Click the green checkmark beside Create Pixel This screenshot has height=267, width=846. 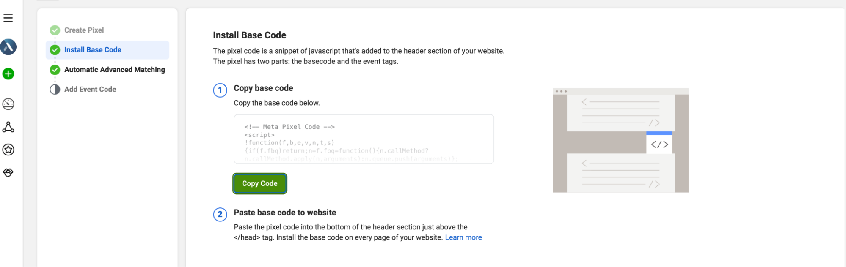tap(55, 30)
